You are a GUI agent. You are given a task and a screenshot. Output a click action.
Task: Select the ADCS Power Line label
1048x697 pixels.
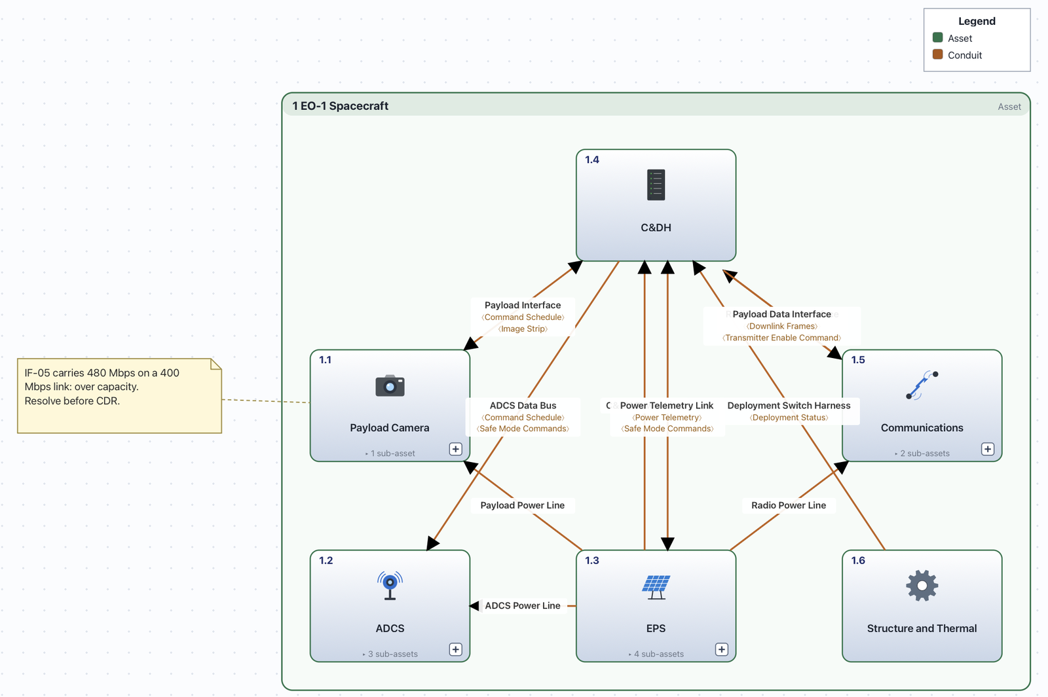coord(523,606)
